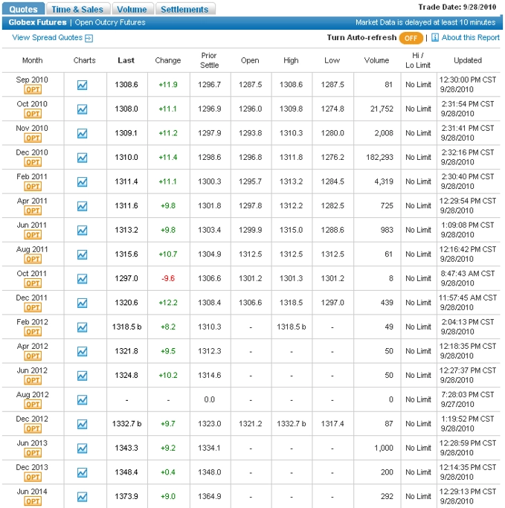Switch to the Time & Sales tab

pyautogui.click(x=78, y=10)
